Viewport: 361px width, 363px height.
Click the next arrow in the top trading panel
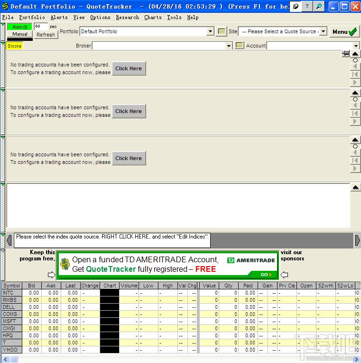tap(355, 82)
